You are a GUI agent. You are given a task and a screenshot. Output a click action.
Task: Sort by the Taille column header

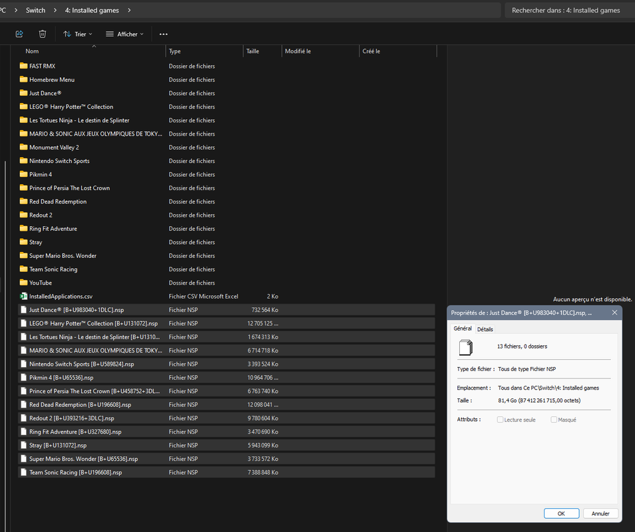[253, 51]
